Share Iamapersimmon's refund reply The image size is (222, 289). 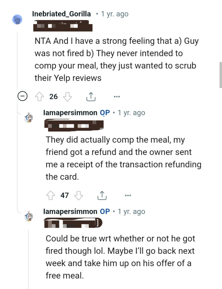click(102, 195)
